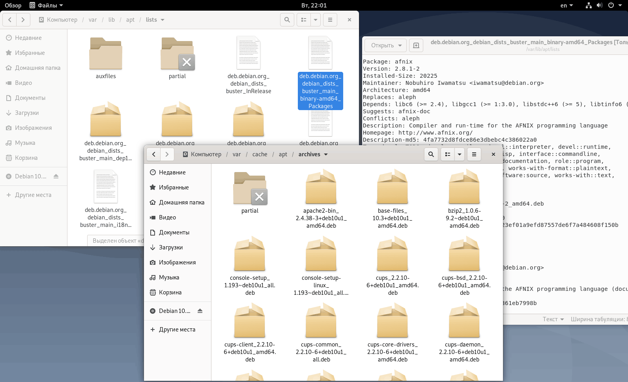
Task: Go back in the archives window
Action: (154, 154)
